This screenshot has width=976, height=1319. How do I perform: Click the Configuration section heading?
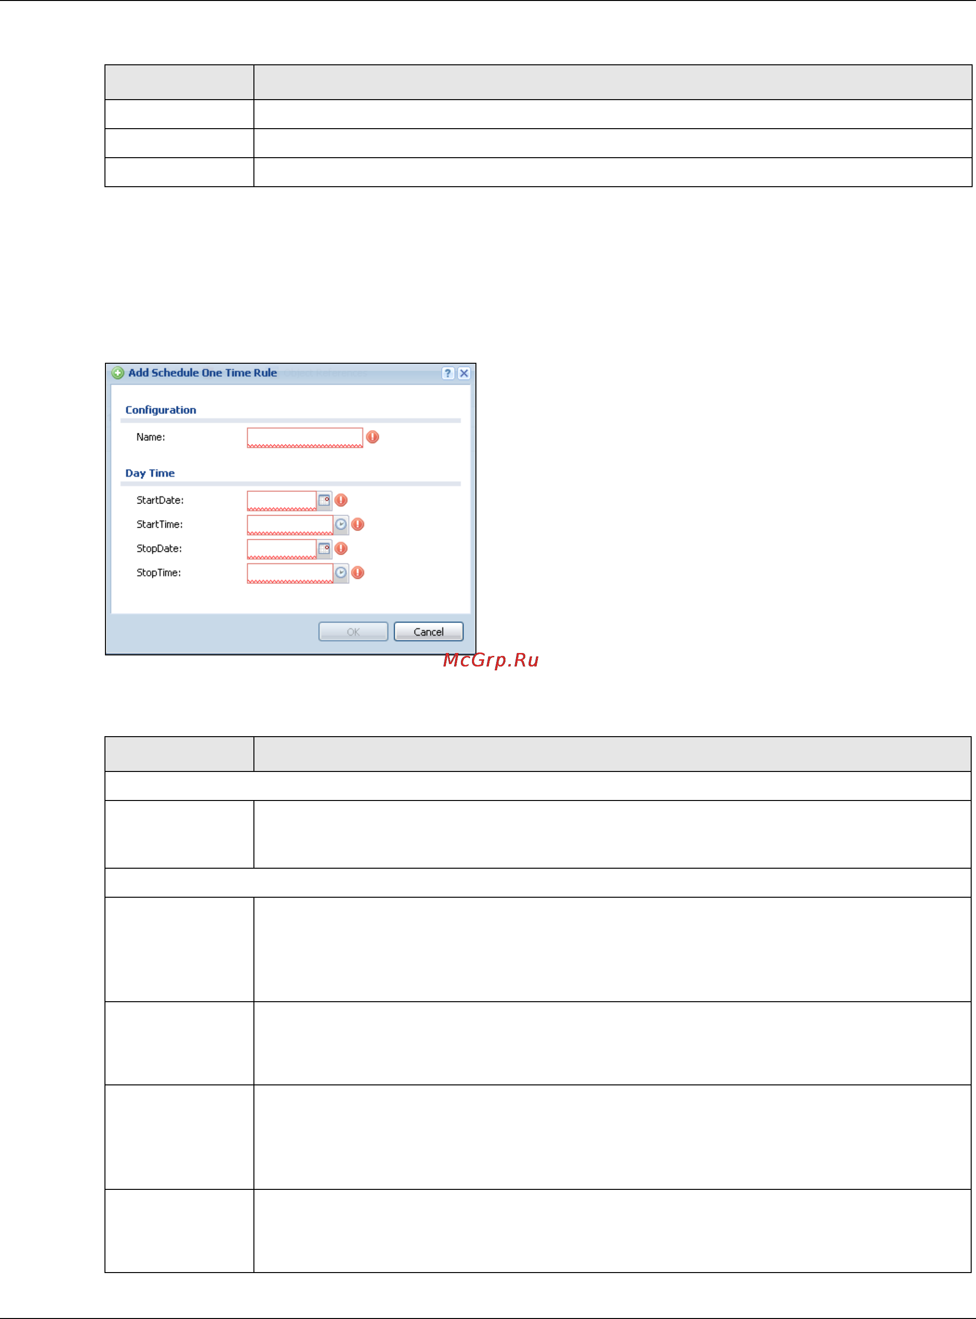161,410
